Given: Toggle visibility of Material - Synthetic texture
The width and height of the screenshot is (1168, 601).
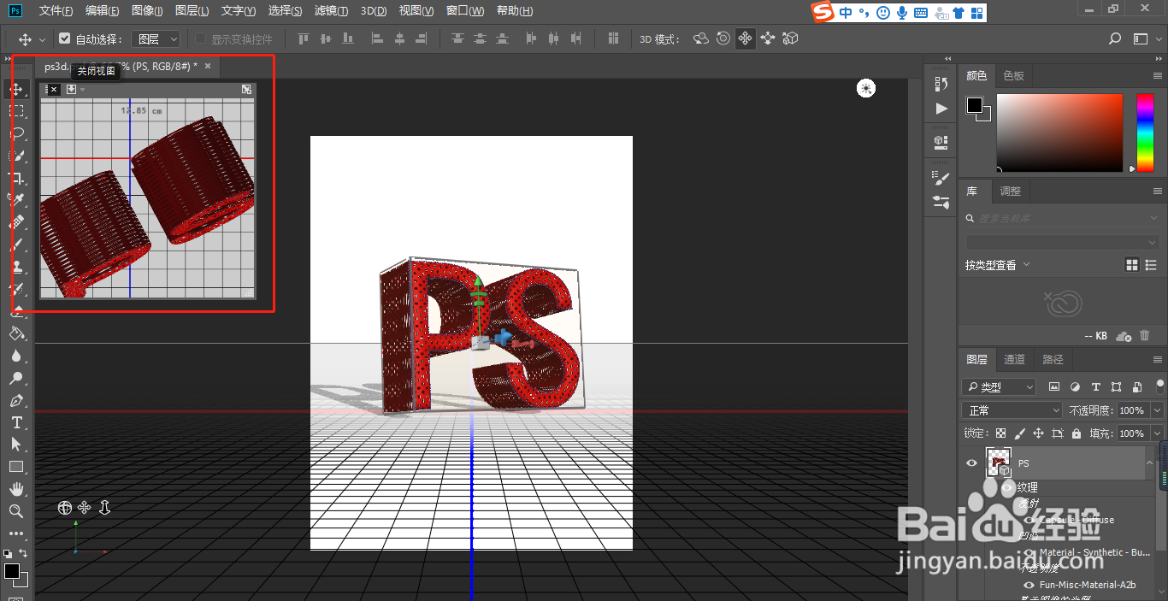Looking at the screenshot, I should tap(1029, 552).
